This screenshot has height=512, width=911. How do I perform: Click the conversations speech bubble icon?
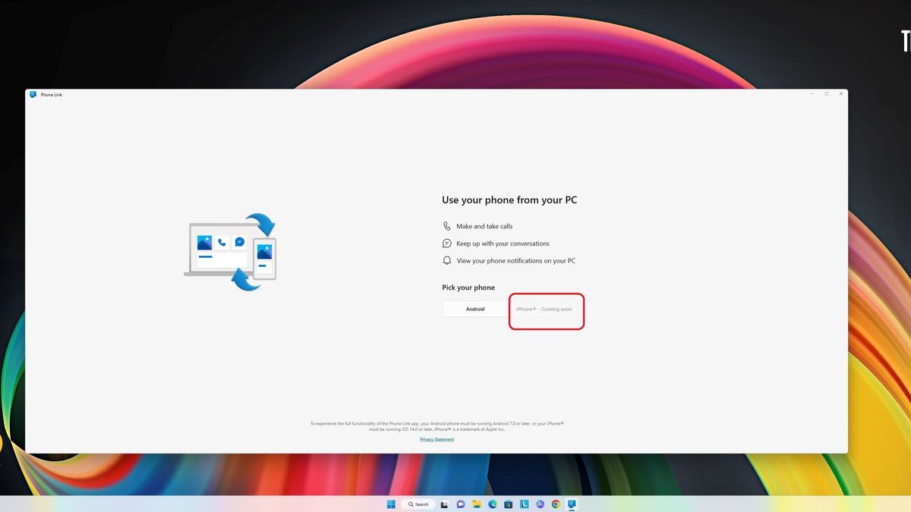(447, 243)
